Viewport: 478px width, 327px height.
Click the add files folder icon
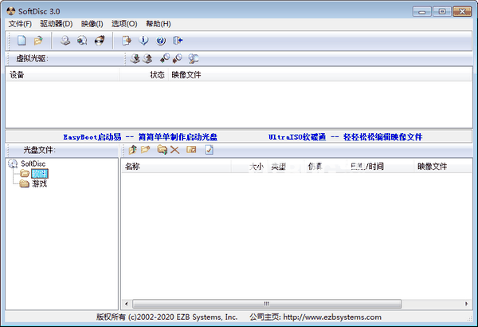click(163, 150)
